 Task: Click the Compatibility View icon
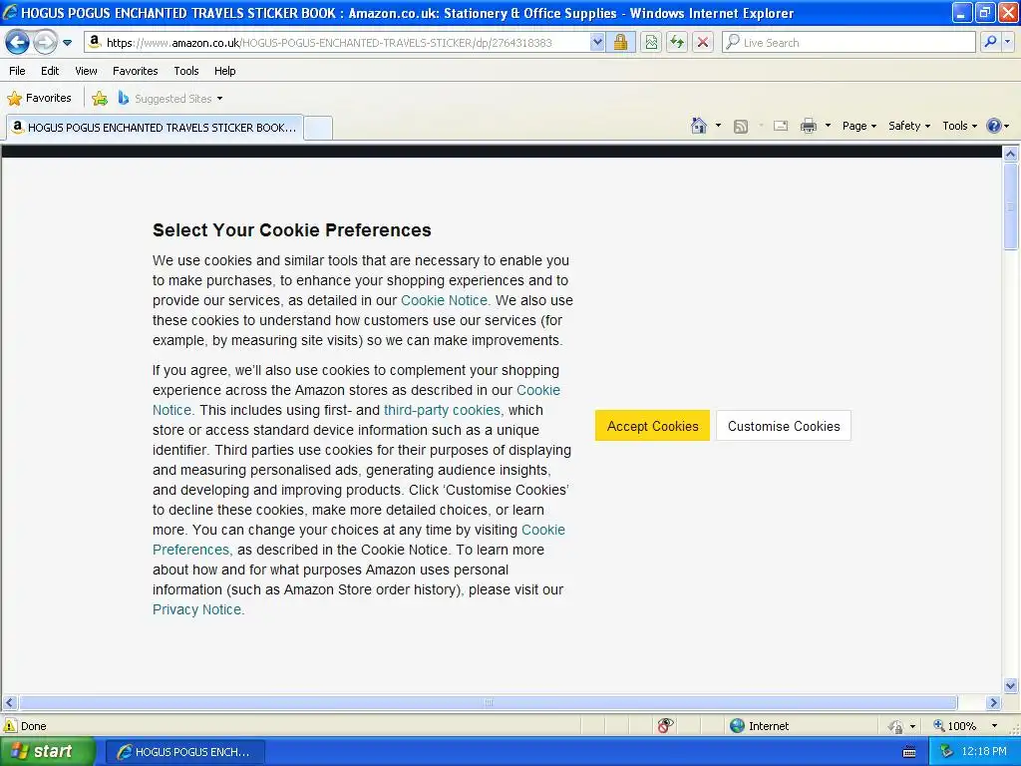pos(650,43)
